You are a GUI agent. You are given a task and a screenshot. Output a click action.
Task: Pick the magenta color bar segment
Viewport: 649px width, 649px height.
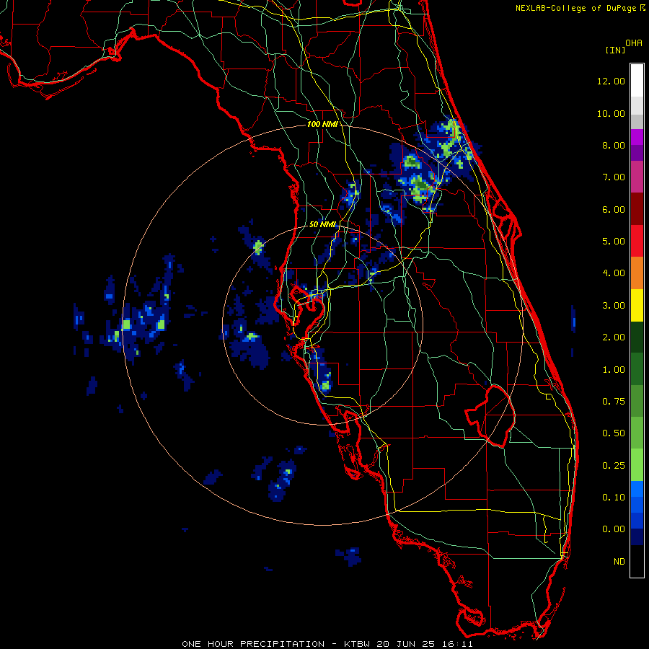click(x=637, y=137)
